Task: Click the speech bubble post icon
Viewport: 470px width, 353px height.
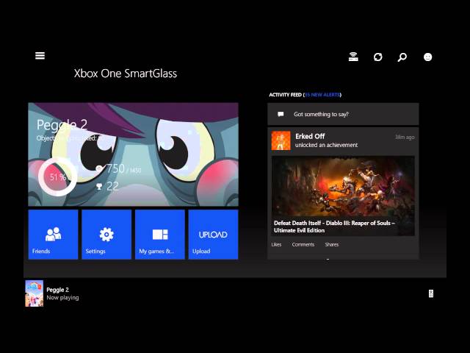Action: click(281, 114)
